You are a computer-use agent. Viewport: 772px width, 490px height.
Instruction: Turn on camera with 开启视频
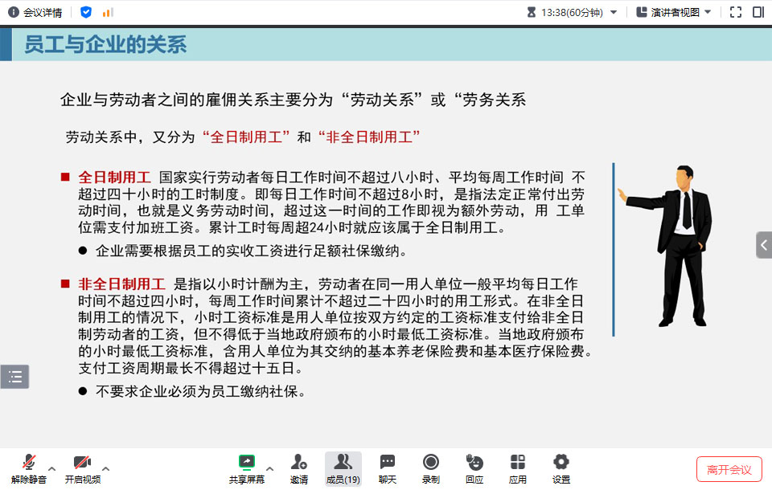tap(83, 469)
